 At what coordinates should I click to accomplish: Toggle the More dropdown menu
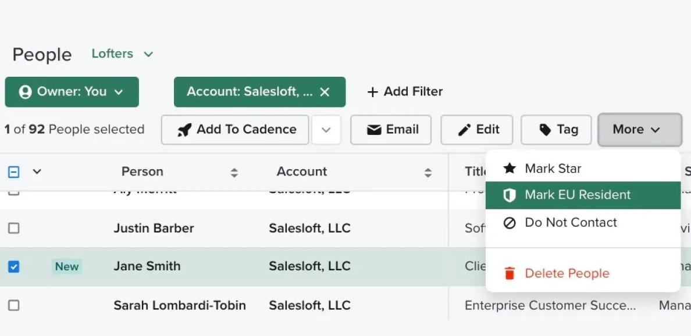pyautogui.click(x=640, y=130)
